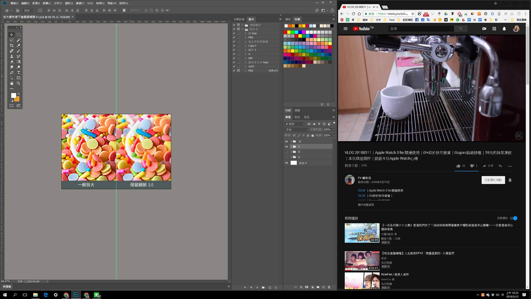Click the 00:48 timestamp link
Viewport: 531px width, 299px height.
click(361, 191)
